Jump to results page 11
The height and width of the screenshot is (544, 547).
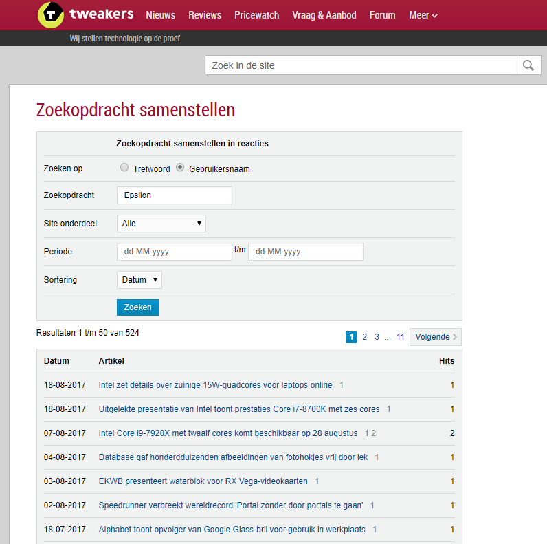(x=400, y=337)
